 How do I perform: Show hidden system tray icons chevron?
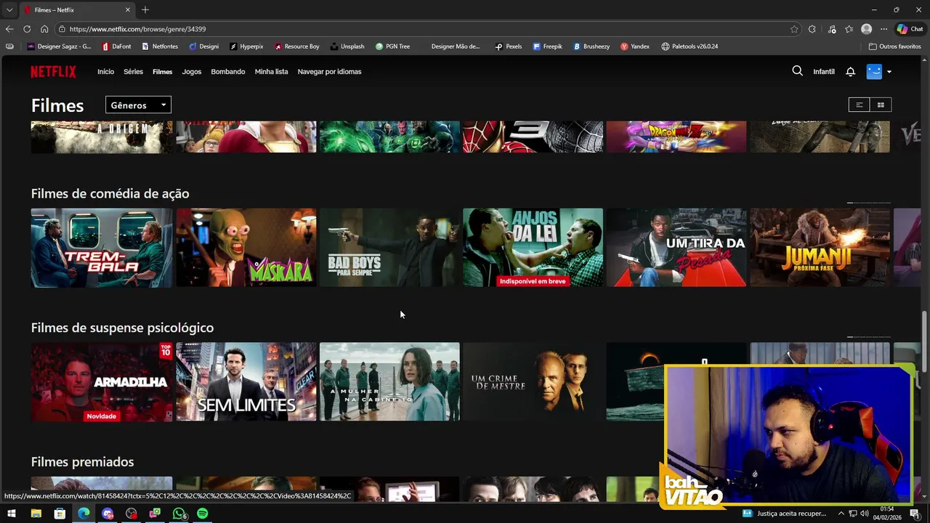pyautogui.click(x=841, y=514)
